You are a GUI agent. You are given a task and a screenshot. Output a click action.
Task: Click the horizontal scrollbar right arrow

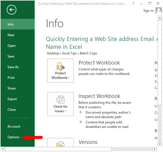(x=155, y=149)
